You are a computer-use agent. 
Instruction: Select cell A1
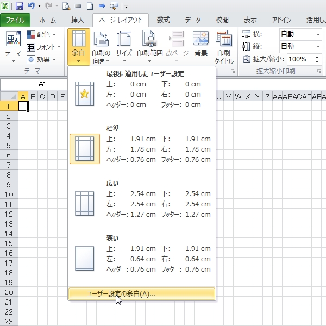click(x=23, y=106)
